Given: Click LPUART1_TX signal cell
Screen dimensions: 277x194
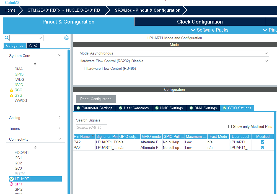Looking at the screenshot, I should click(x=107, y=142).
